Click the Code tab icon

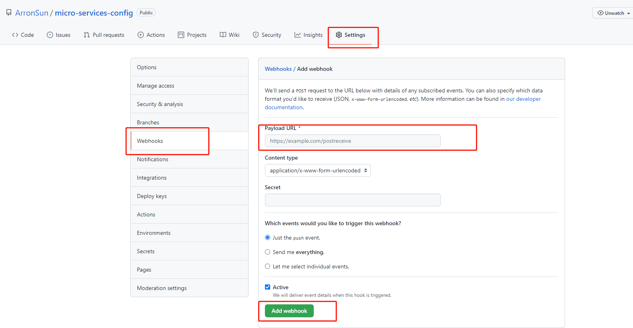coord(15,35)
